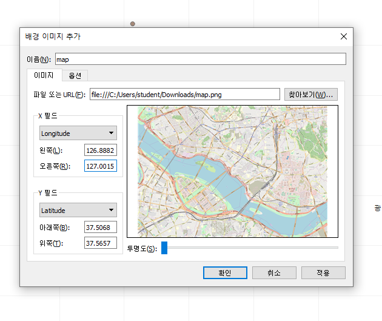Viewport: 382px width, 321px height.
Task: Cancel with the 취소 button
Action: (274, 272)
